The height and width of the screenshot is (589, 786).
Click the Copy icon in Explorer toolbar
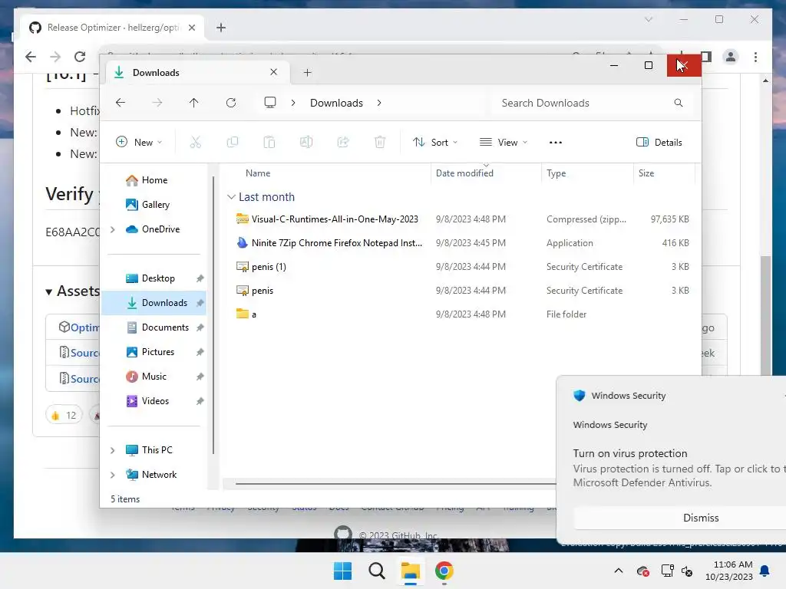coord(232,142)
